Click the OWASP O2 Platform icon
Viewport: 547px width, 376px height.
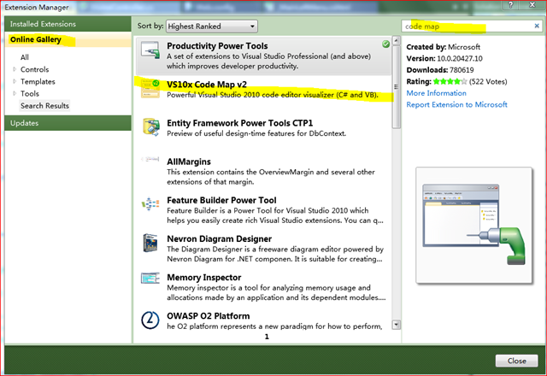(151, 321)
